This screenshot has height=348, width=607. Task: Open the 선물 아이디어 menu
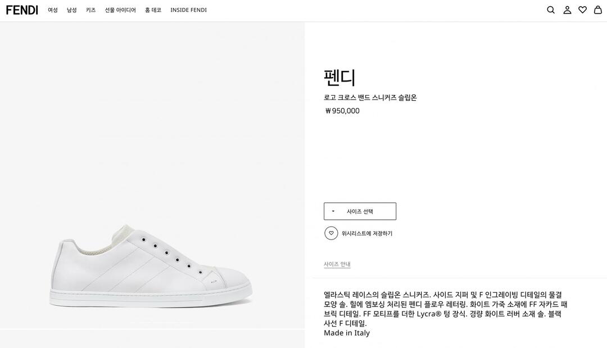(120, 10)
